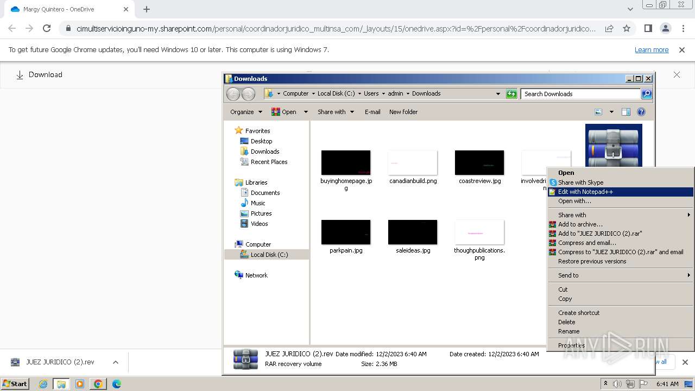Choose Delete in the context menu
This screenshot has width=695, height=391.
621,322
